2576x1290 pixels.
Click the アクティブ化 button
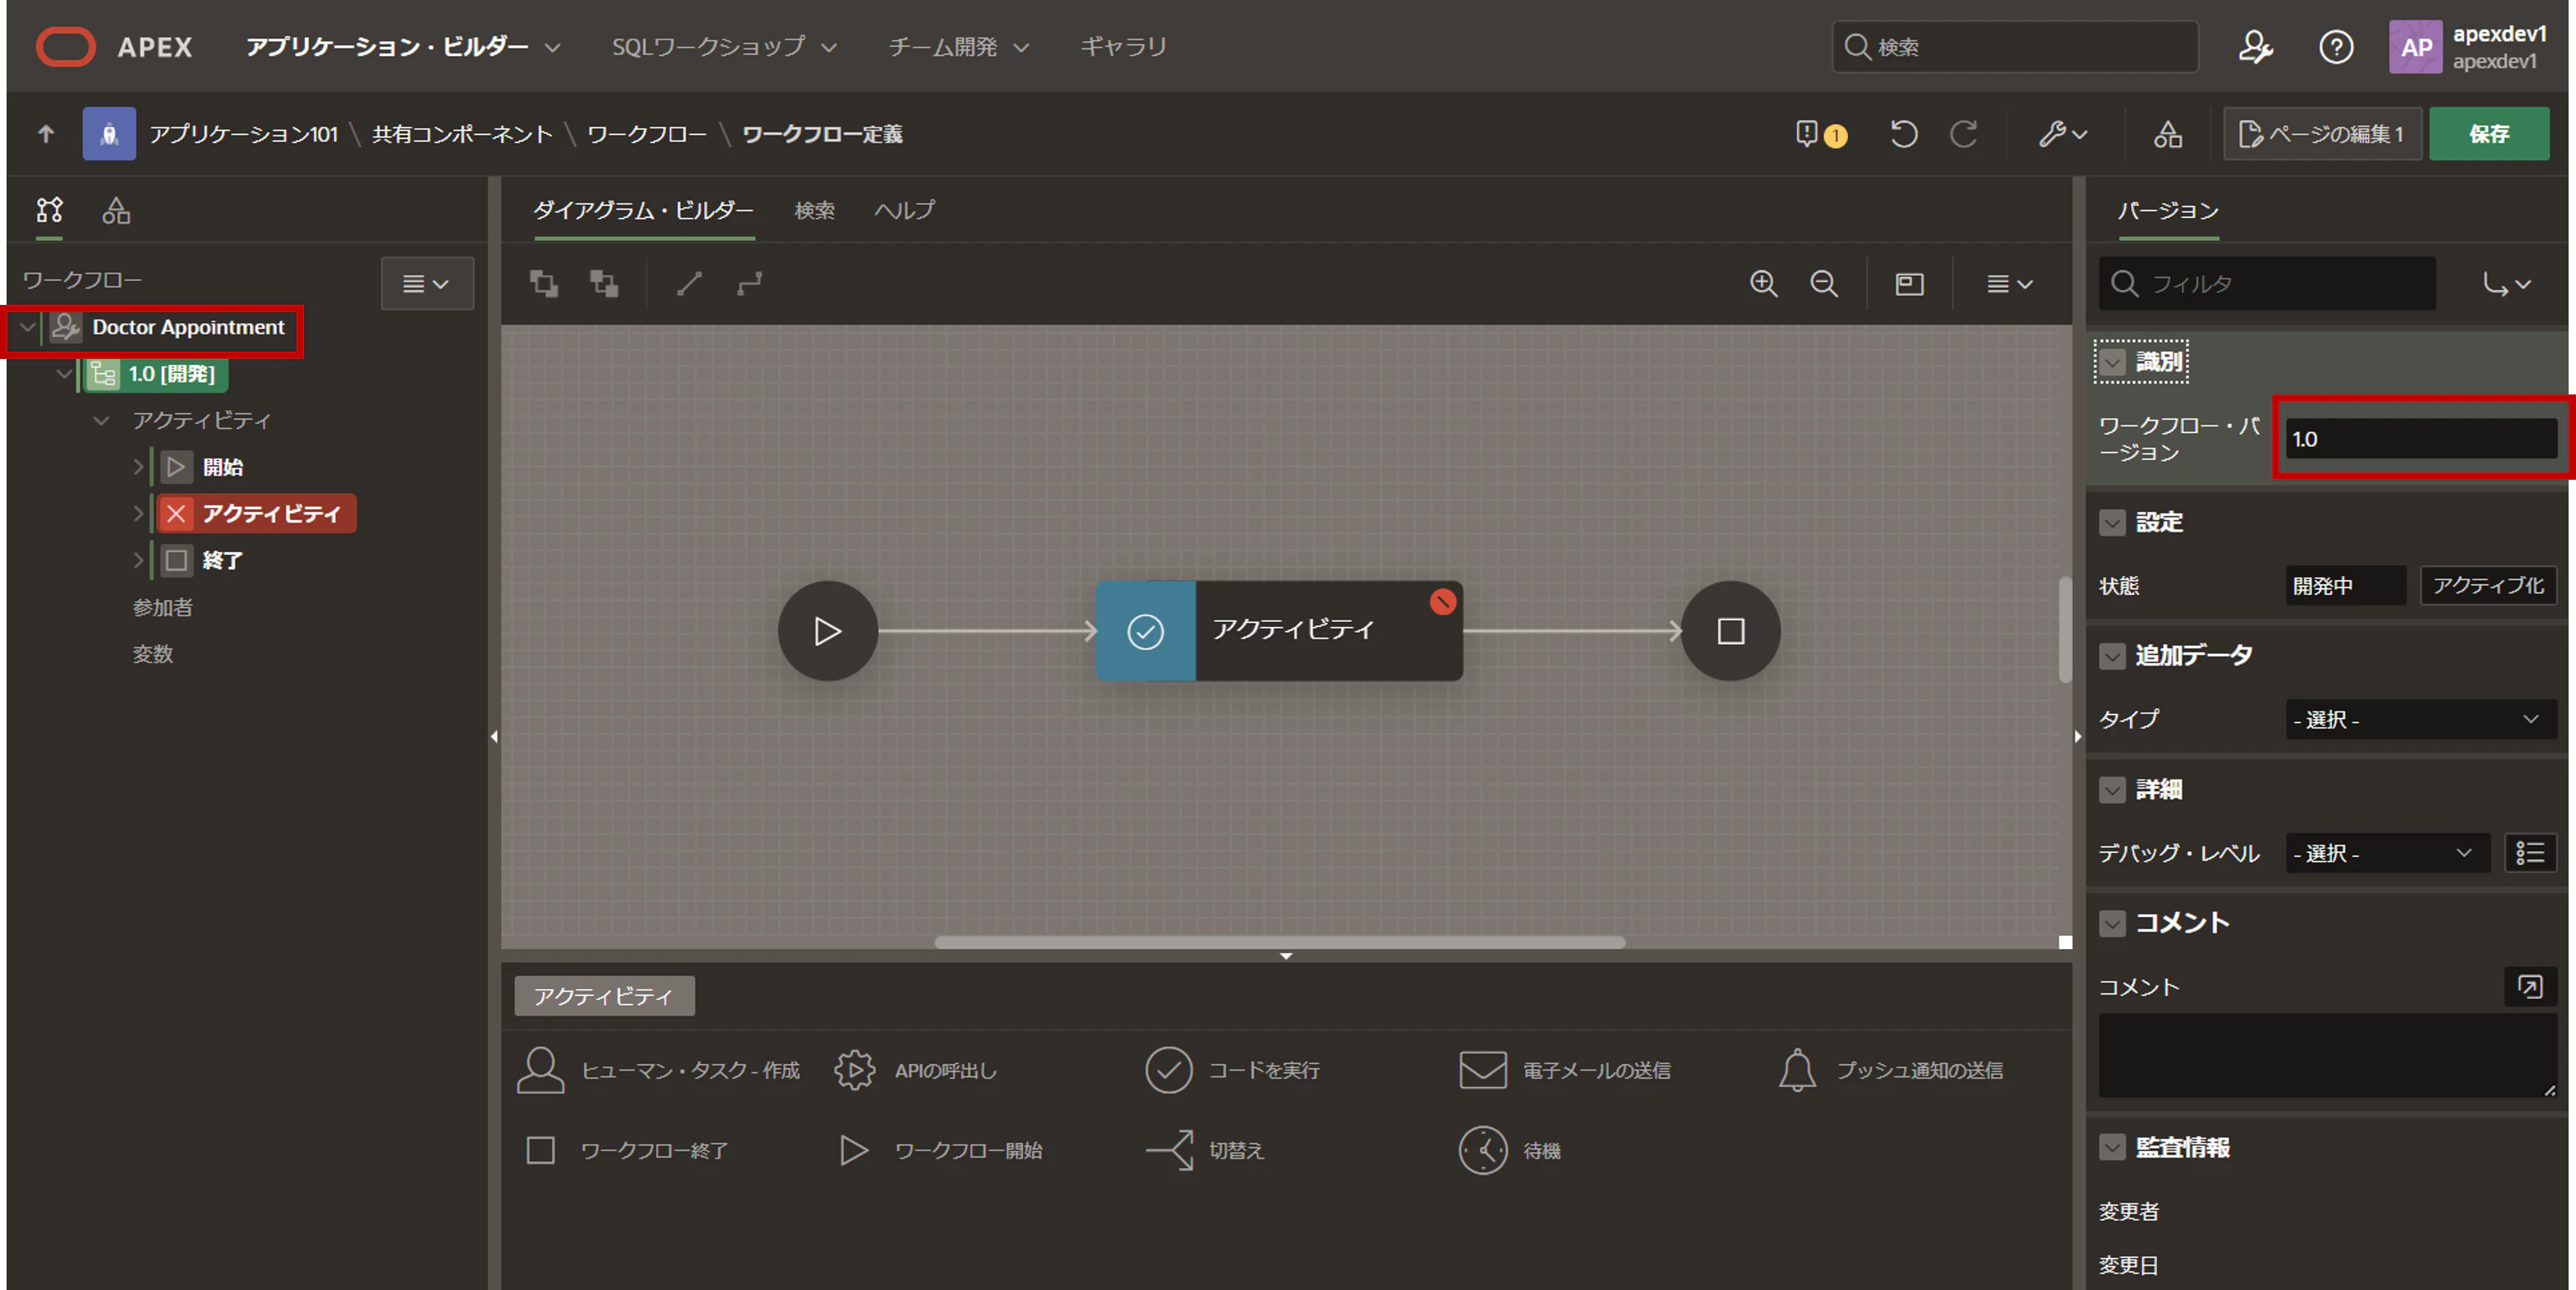point(2487,586)
